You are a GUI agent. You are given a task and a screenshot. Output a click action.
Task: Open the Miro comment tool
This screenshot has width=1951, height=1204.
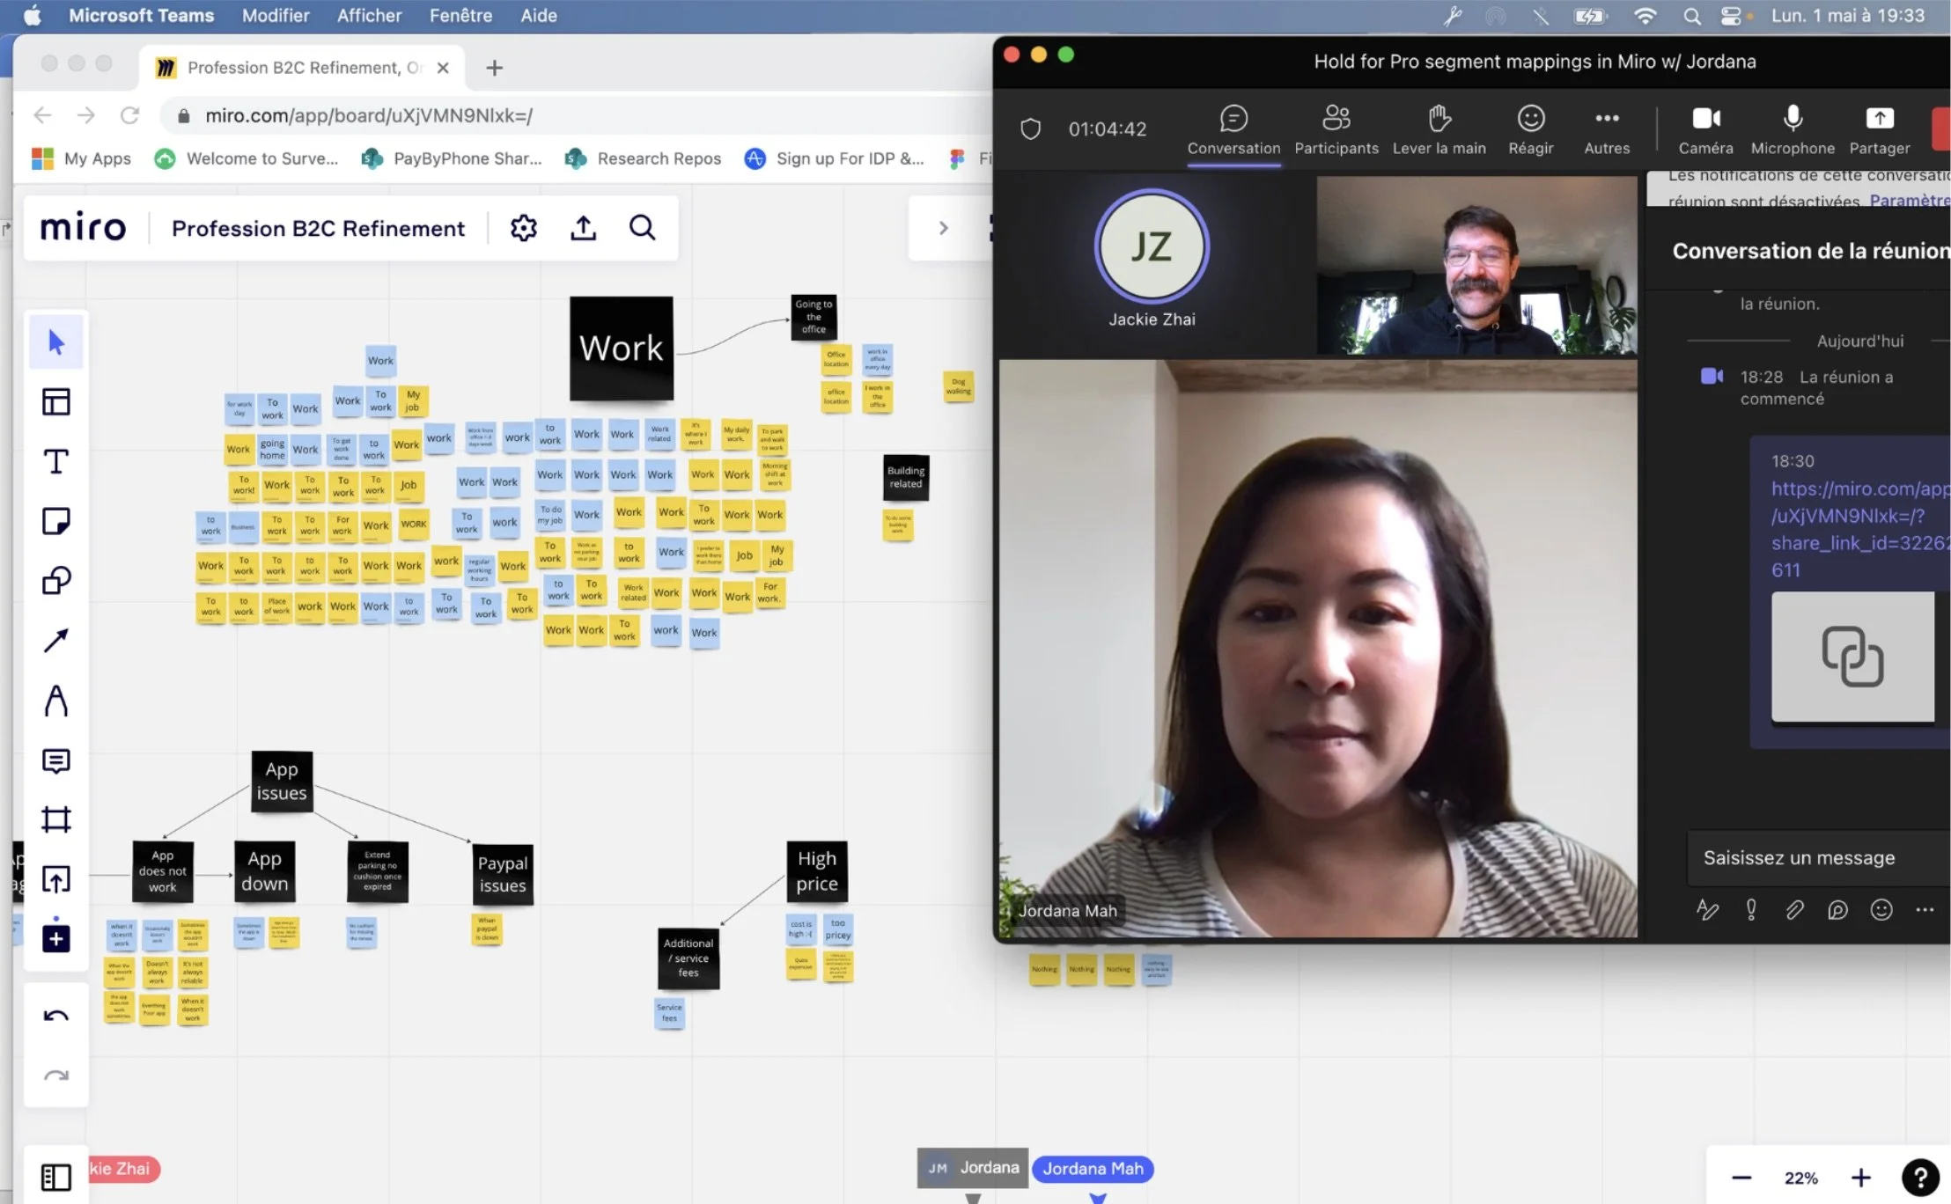[x=56, y=760]
